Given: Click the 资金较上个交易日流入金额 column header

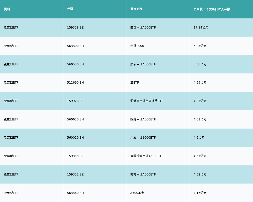Looking at the screenshot, I should [212, 9].
